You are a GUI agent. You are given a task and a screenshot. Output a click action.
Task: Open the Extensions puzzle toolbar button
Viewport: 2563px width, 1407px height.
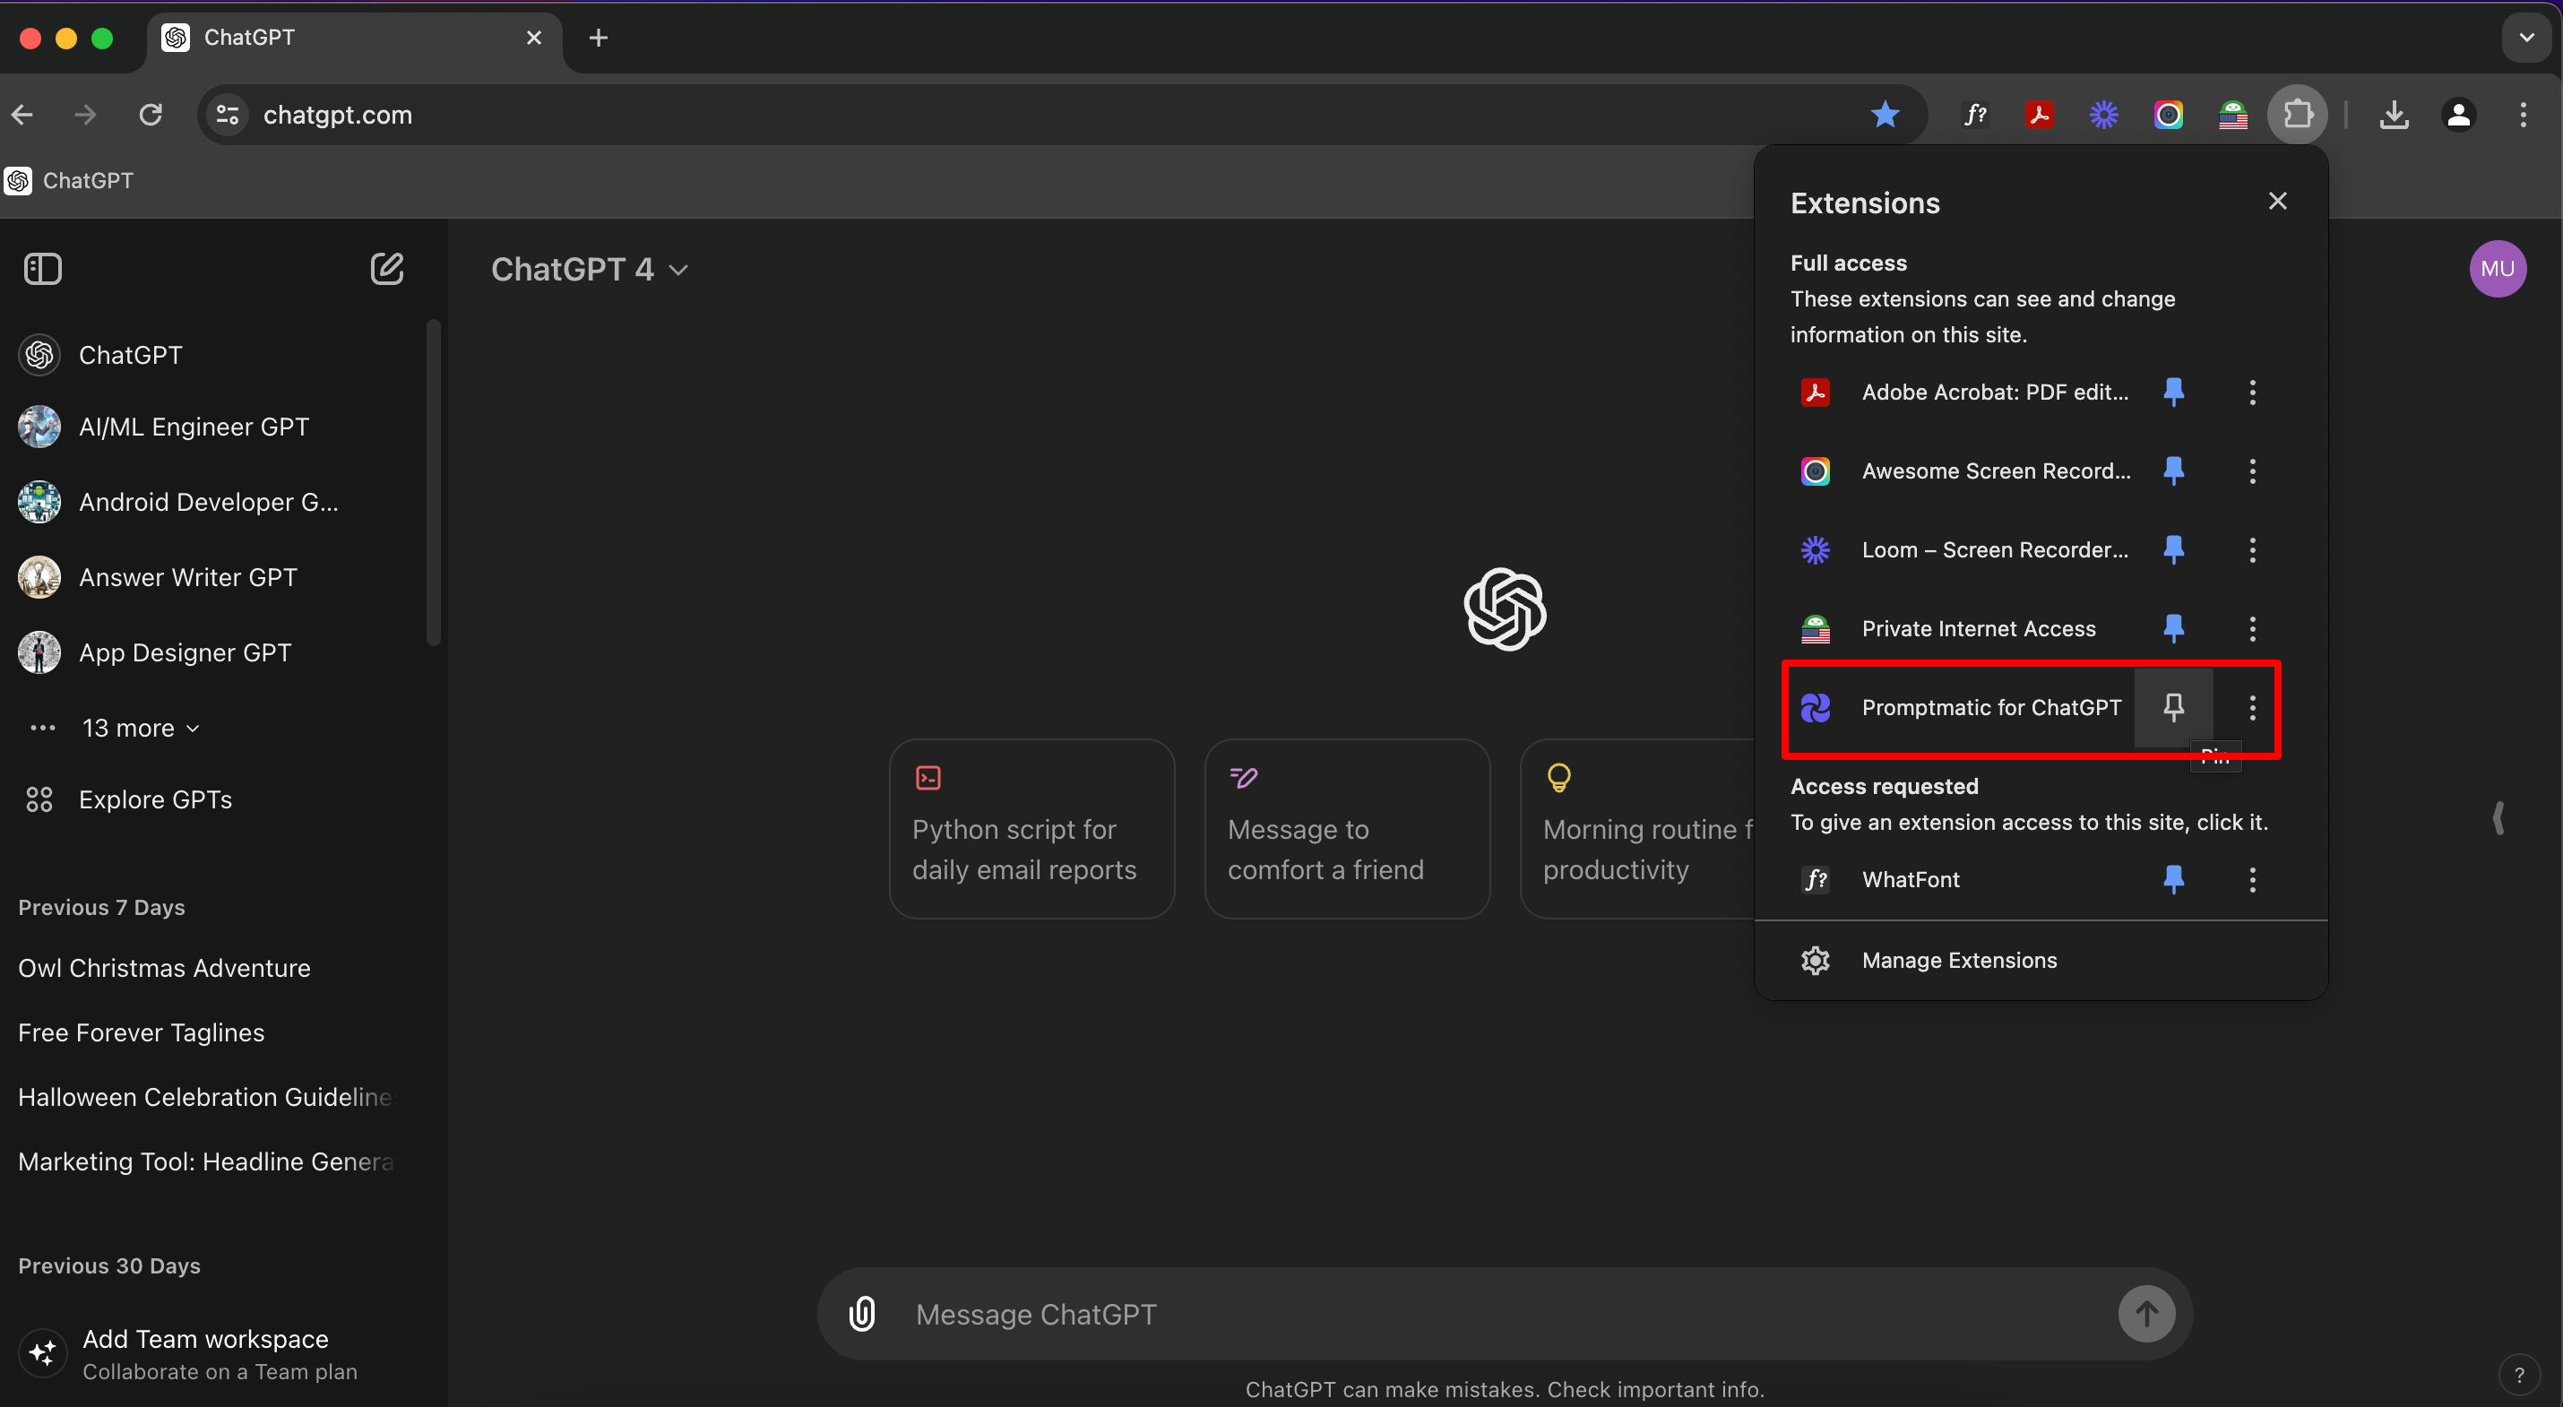pyautogui.click(x=2296, y=116)
